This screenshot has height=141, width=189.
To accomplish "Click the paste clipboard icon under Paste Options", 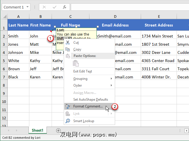I will 76,64.
